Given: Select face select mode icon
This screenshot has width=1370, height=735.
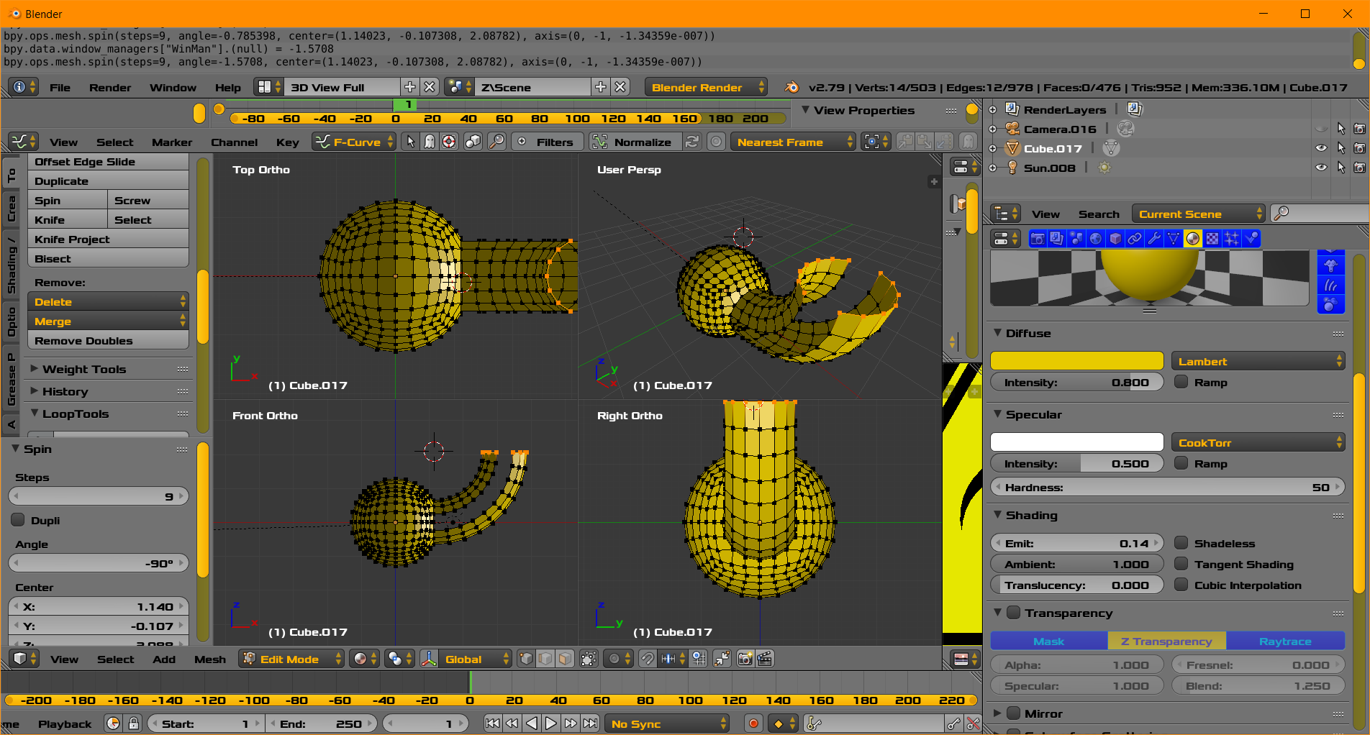Looking at the screenshot, I should (566, 659).
